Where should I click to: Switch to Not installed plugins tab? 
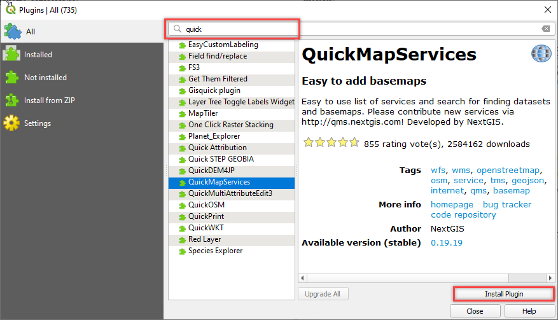pos(45,78)
